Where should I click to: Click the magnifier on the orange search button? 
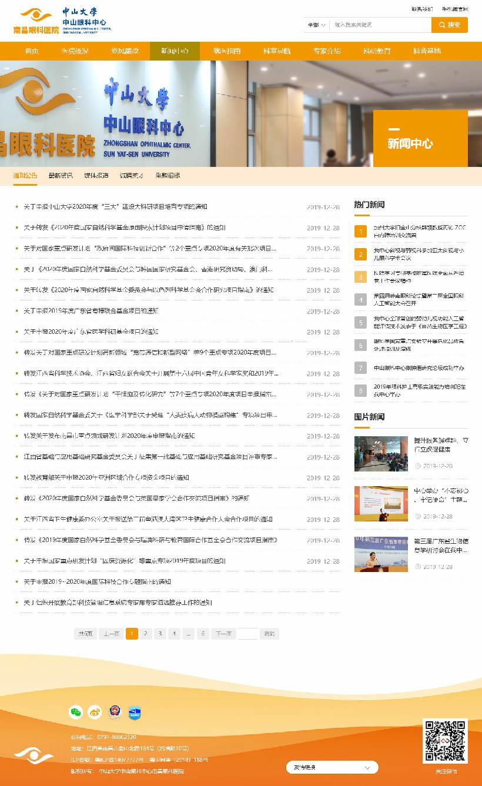pos(441,25)
